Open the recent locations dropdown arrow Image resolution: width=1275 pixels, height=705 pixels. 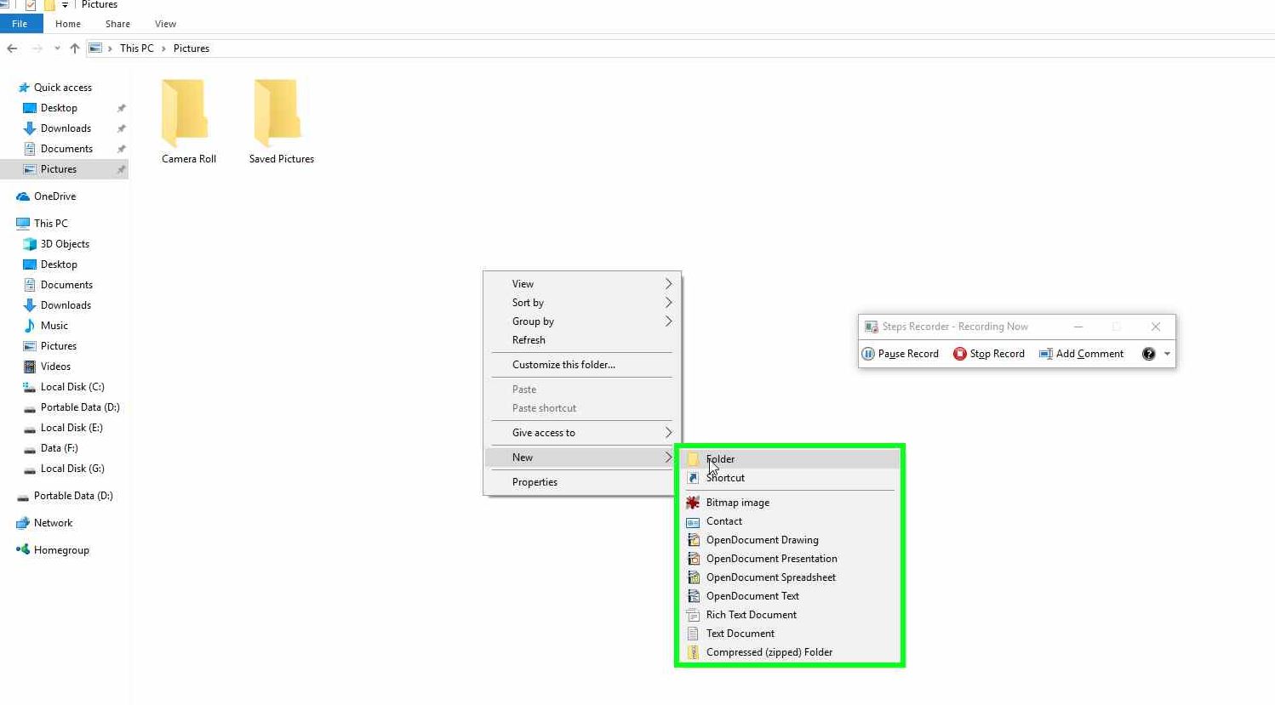pyautogui.click(x=57, y=48)
